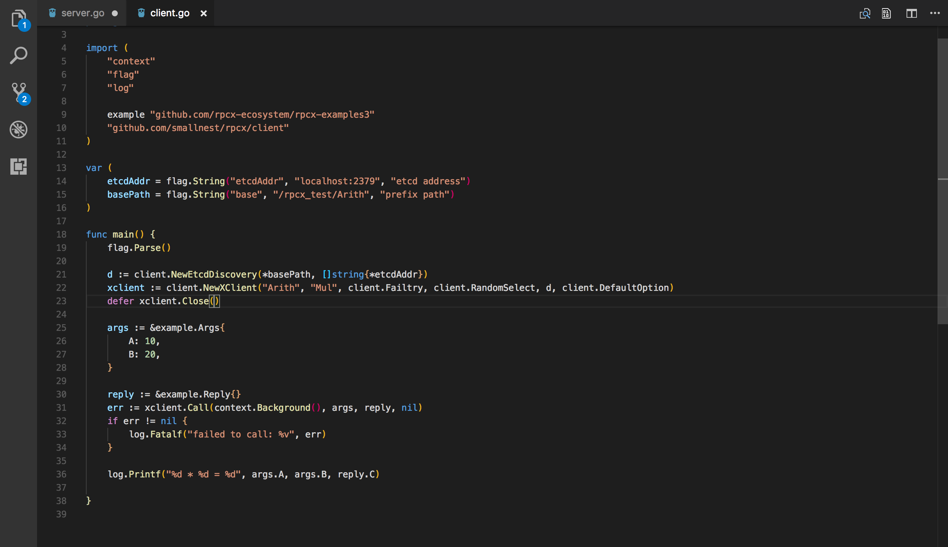
Task: Click the smallnest/rpcx/client import string
Action: point(198,128)
